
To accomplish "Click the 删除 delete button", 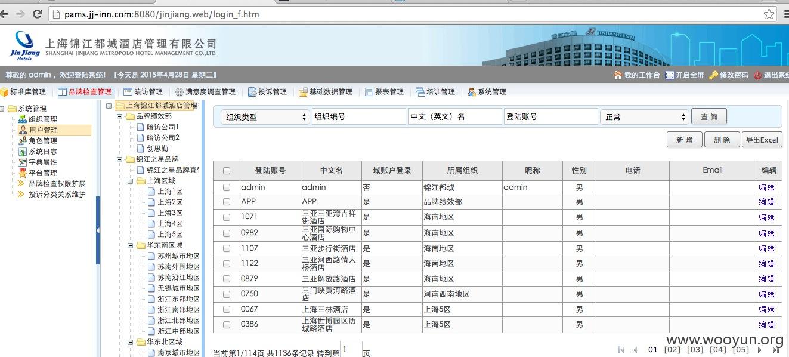I will [722, 140].
